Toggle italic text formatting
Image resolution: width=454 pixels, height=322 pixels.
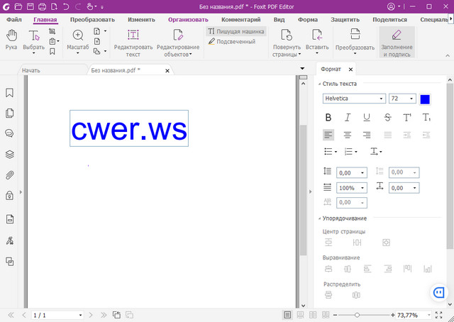point(348,117)
